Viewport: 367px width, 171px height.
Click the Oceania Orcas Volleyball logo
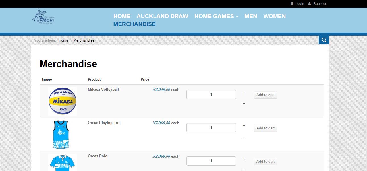point(43,17)
